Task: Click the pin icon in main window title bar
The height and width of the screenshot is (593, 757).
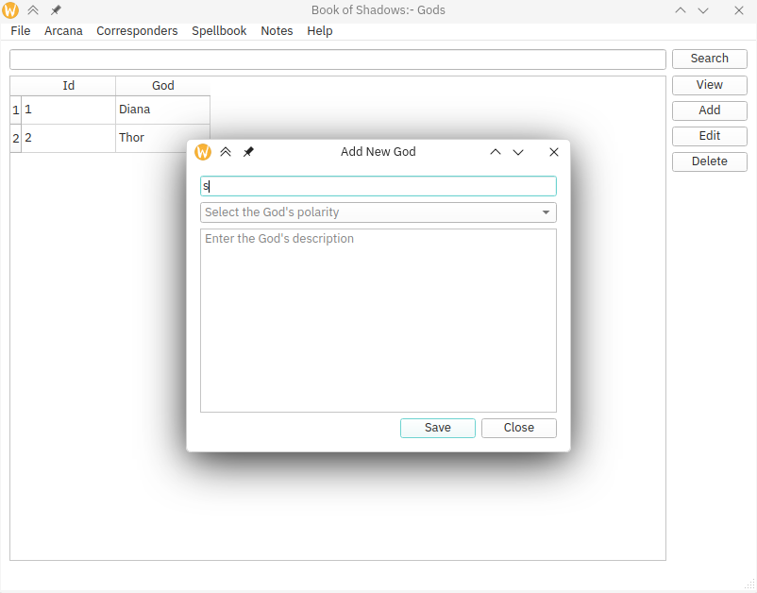Action: [56, 10]
